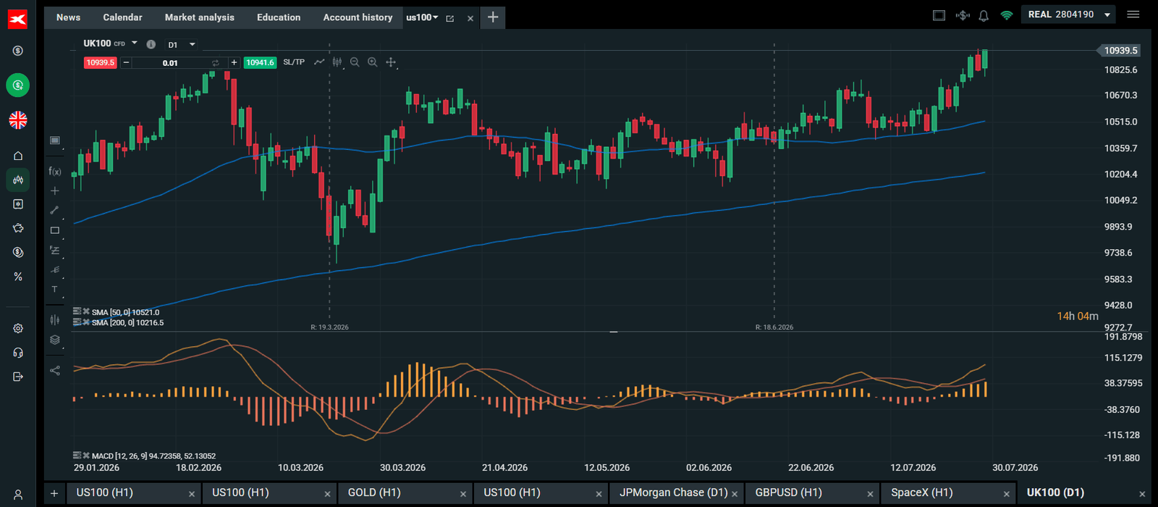Click the green 10941.6 buy price button
Screen dimensions: 1158x507
tap(260, 63)
